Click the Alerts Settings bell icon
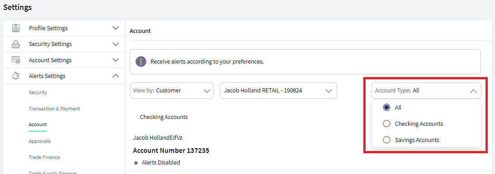The width and height of the screenshot is (495, 174). [x=15, y=76]
